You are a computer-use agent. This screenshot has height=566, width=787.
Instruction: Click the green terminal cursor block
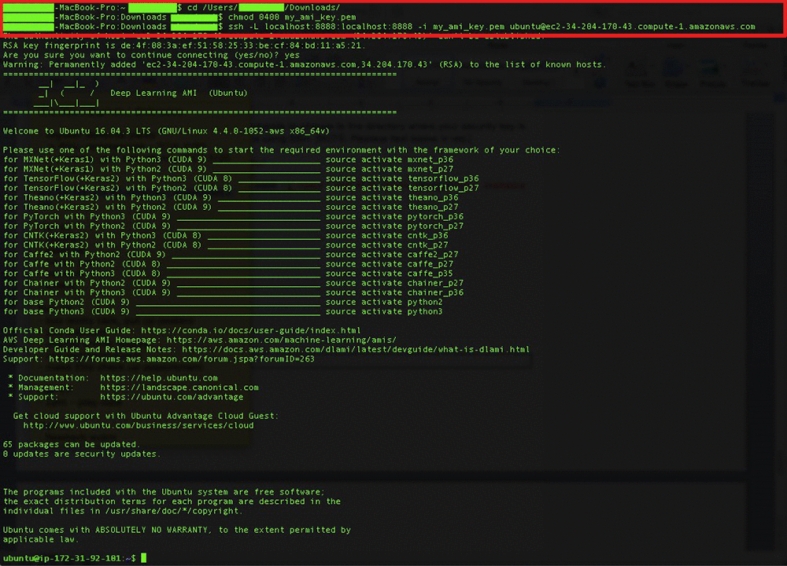click(x=143, y=558)
